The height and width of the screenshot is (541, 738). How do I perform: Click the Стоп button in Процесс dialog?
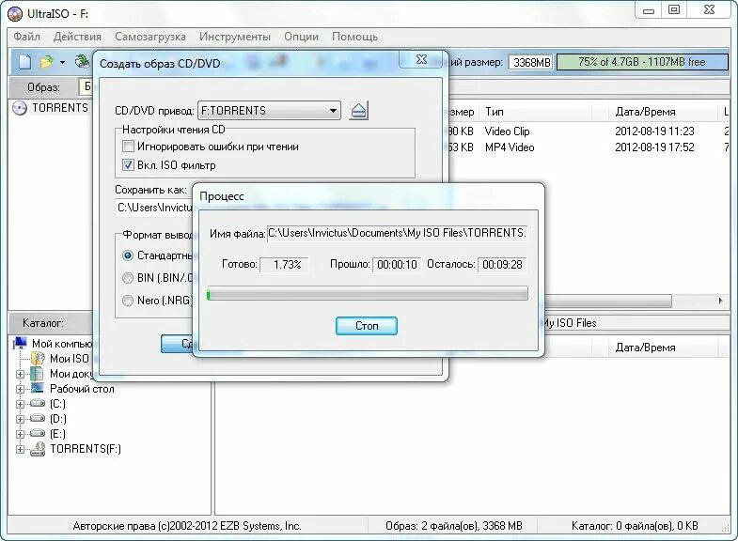coord(366,326)
